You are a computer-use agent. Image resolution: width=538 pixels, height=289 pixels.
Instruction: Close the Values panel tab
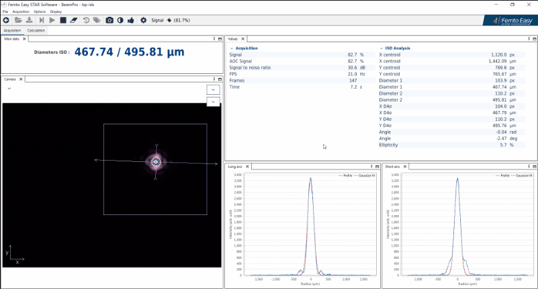(x=244, y=39)
